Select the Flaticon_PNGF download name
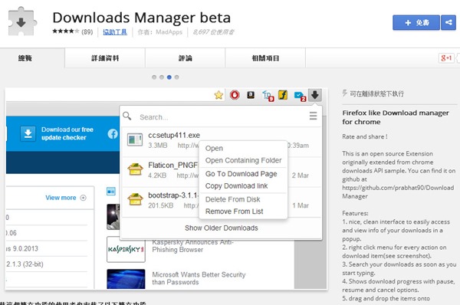 pos(173,165)
